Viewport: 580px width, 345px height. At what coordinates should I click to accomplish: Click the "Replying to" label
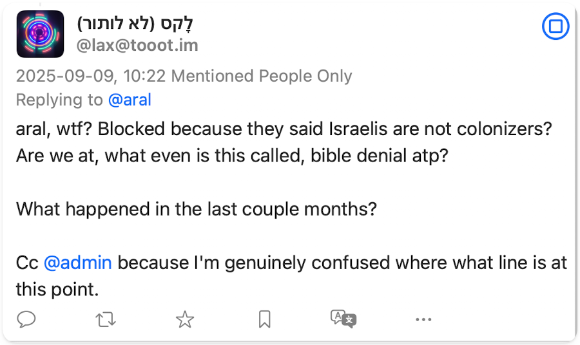tap(59, 100)
